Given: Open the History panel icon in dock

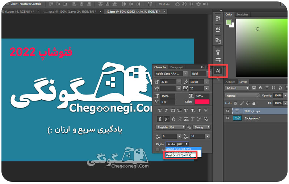Looking at the screenshot, I should point(218,18).
